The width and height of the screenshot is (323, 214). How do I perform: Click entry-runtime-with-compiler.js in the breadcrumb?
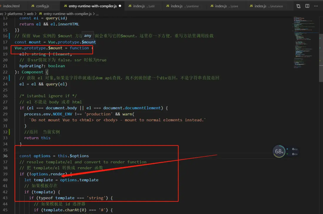point(68,14)
